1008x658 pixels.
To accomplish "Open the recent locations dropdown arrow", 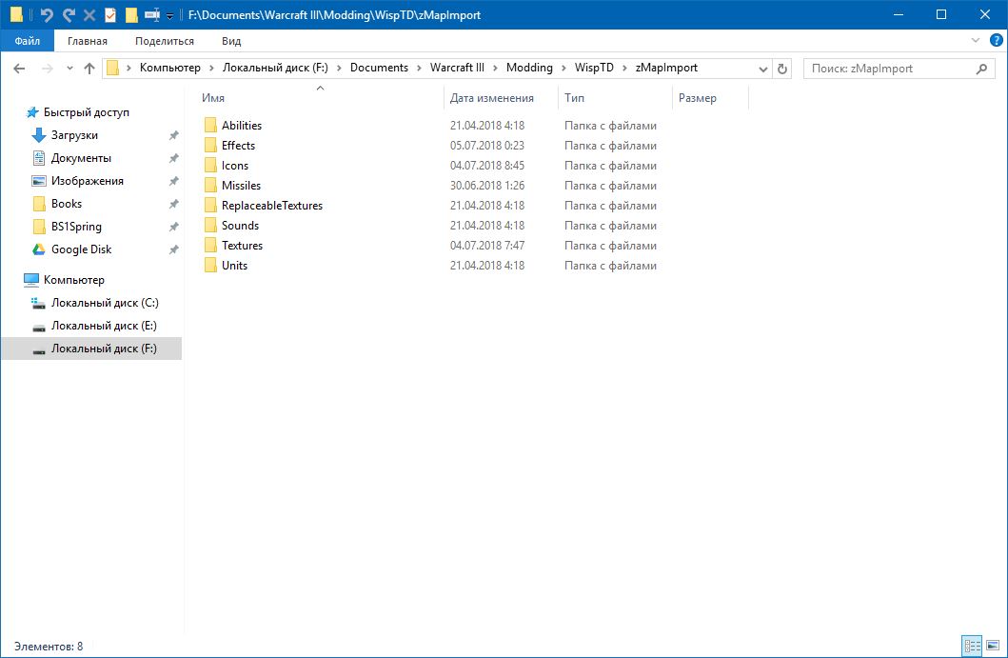I will point(69,69).
